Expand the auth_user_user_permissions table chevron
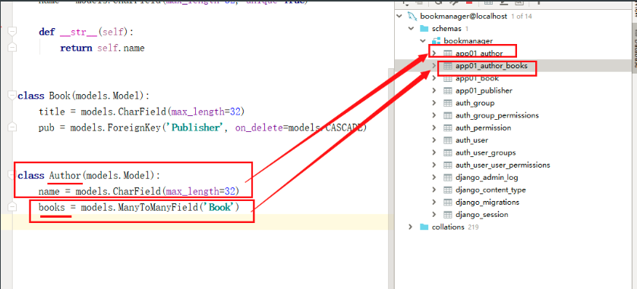Screen dimensions: 637x289 434,165
